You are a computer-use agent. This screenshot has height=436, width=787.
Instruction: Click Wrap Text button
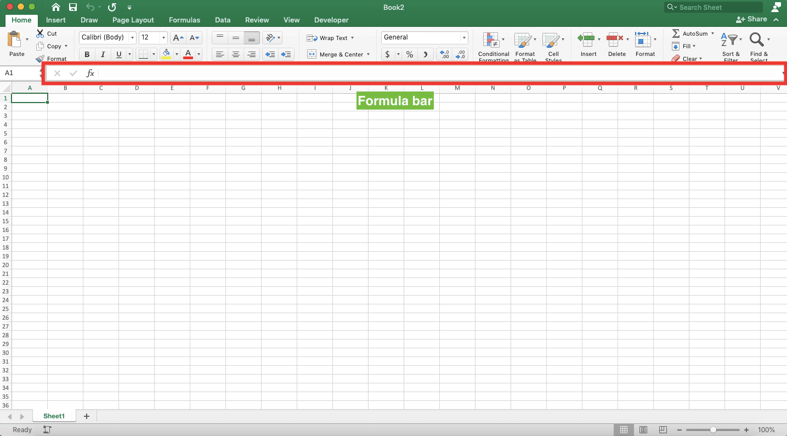(330, 38)
